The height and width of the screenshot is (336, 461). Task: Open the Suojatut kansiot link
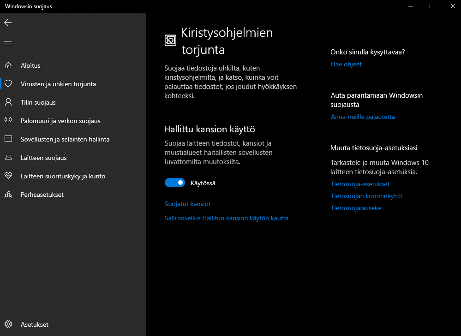pos(187,204)
